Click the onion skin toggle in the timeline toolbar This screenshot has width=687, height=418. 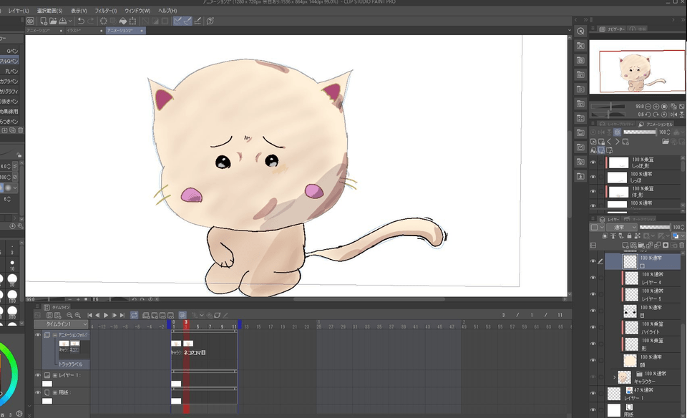point(182,315)
